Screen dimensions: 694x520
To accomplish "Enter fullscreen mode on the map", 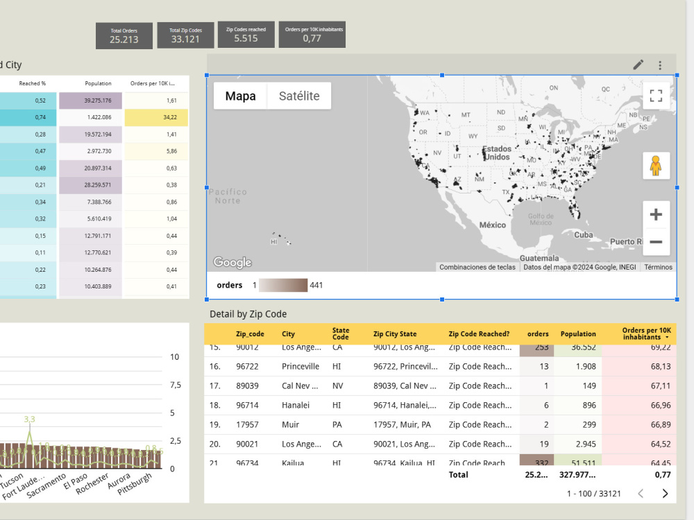I will (x=656, y=96).
